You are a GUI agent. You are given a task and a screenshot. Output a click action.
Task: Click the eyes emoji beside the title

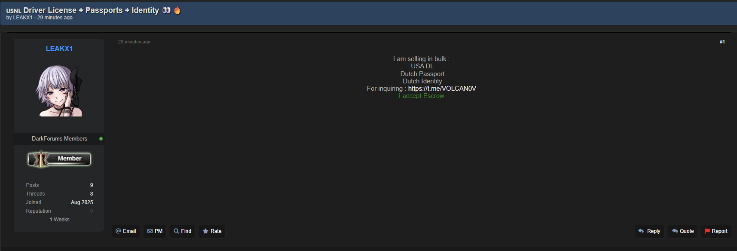166,10
